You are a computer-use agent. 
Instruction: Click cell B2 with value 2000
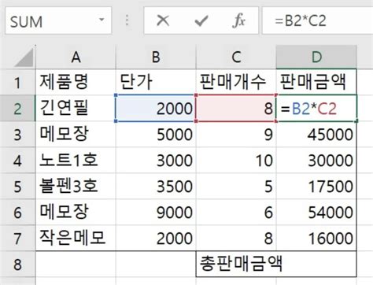coord(156,109)
